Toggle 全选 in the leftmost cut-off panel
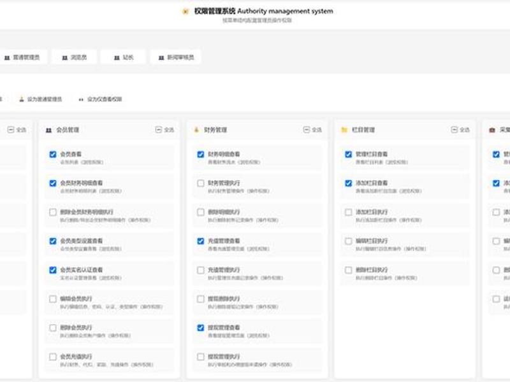This screenshot has width=510, height=382. [x=17, y=130]
